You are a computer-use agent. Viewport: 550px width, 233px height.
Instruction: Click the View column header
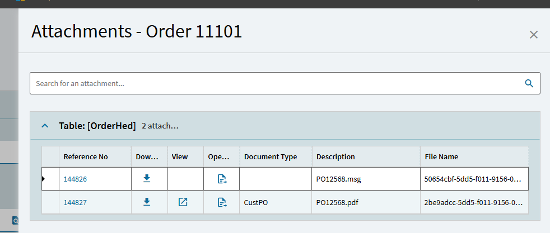180,157
